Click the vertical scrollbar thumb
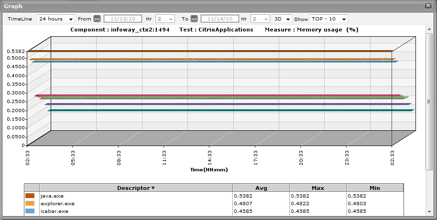Image resolution: width=437 pixels, height=220 pixels. click(429, 102)
